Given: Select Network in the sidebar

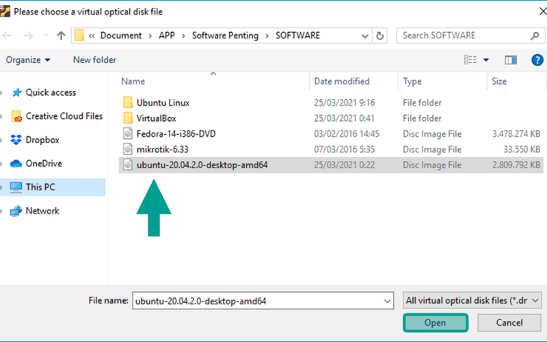Looking at the screenshot, I should click(42, 211).
